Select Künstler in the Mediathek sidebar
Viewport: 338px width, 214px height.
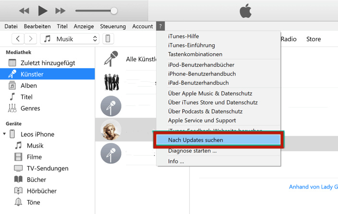coord(48,74)
